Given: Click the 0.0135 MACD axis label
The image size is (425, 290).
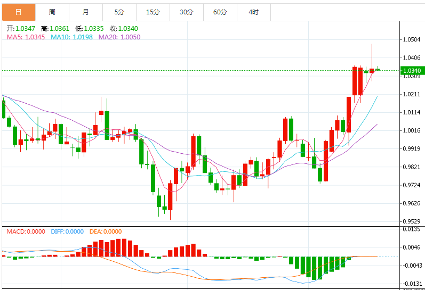Looking at the screenshot, I should [x=412, y=229].
